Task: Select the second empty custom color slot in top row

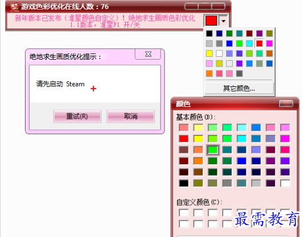Action: tap(198, 213)
